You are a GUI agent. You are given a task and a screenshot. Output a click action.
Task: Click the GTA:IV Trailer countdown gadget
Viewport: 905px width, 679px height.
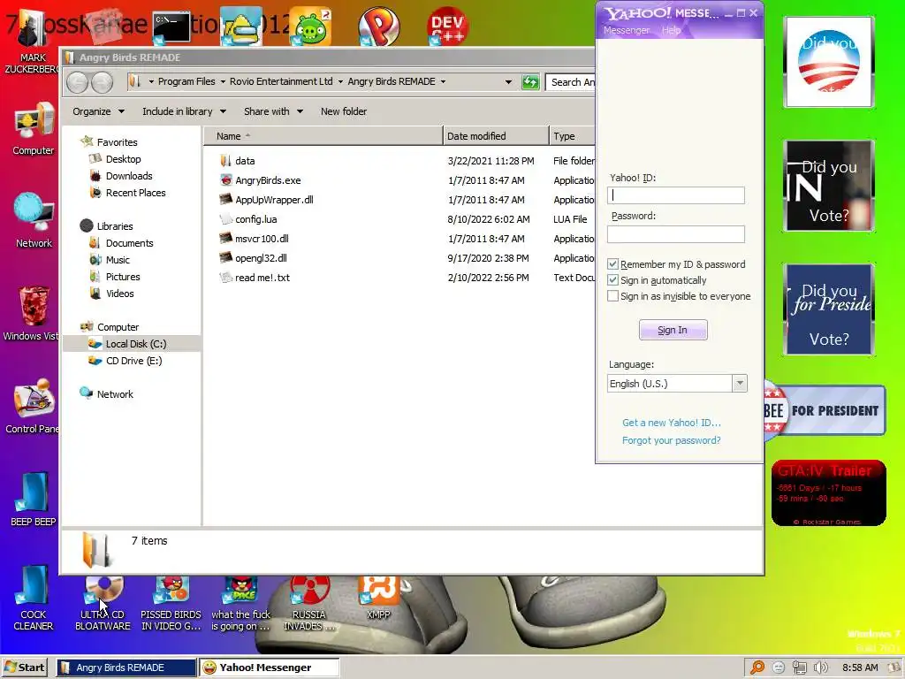[828, 493]
